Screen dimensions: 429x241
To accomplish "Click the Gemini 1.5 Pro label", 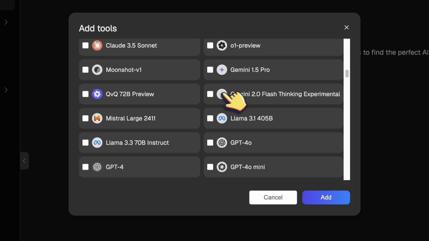I will tap(250, 70).
